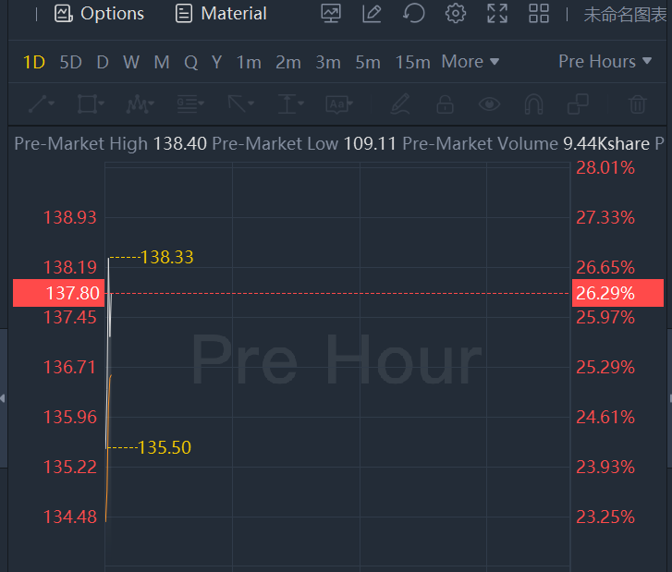
Task: Click the edit note pencil icon
Action: coord(372,14)
